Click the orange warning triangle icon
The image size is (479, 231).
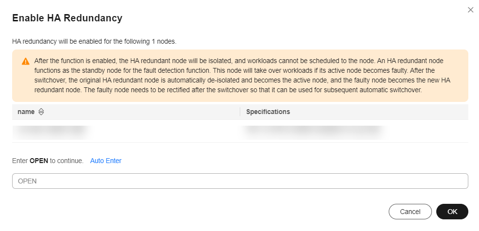point(26,62)
